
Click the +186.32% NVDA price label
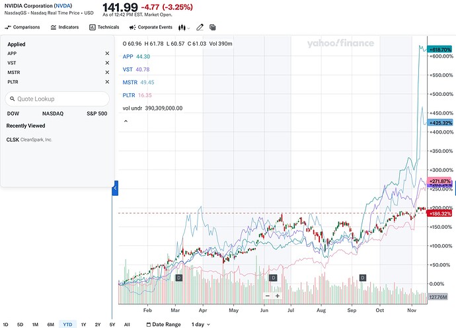(439, 214)
